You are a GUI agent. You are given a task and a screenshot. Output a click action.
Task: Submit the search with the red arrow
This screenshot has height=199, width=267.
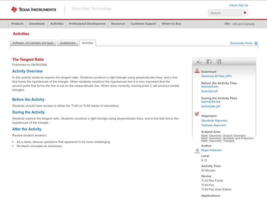[x=245, y=13]
